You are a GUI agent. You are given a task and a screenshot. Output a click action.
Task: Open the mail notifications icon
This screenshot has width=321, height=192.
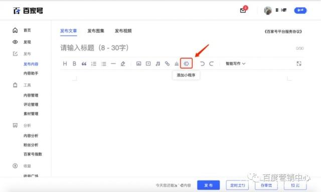tap(243, 10)
